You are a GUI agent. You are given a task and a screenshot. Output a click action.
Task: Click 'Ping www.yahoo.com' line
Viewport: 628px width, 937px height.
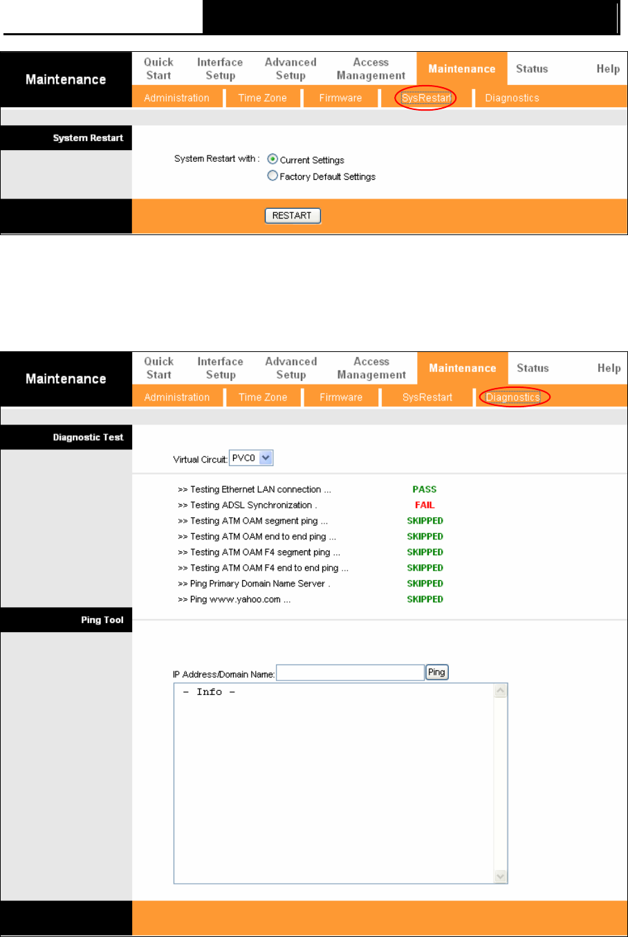pos(234,600)
